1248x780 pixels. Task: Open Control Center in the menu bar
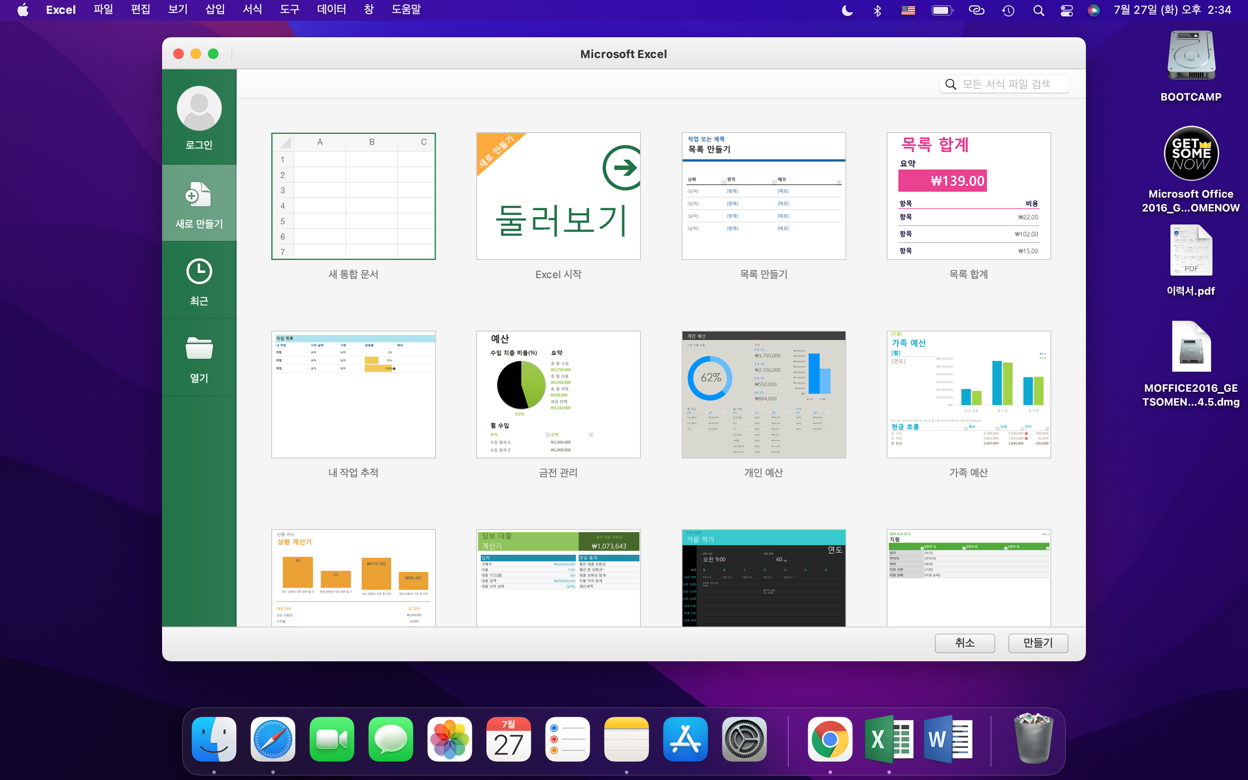tap(1066, 10)
